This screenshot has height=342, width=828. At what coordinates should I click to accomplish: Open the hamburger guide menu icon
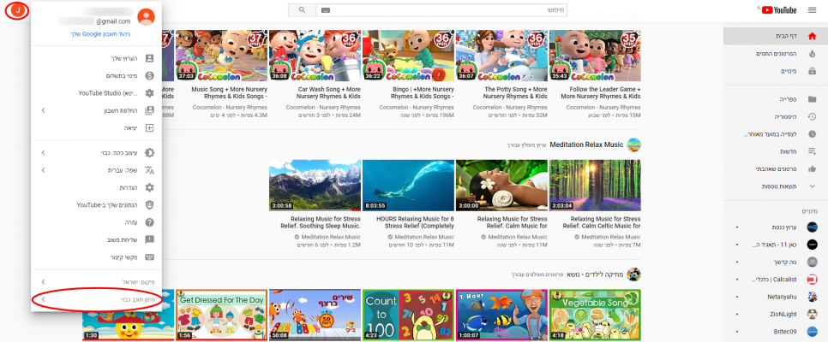[x=812, y=10]
